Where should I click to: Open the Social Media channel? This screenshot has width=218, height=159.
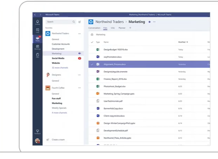click(58, 58)
